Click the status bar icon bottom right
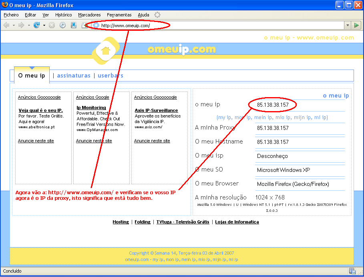The image size is (364, 277). click(352, 271)
